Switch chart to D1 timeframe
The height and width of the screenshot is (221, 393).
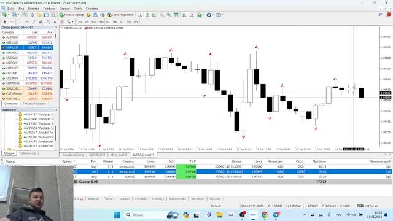click(x=122, y=22)
